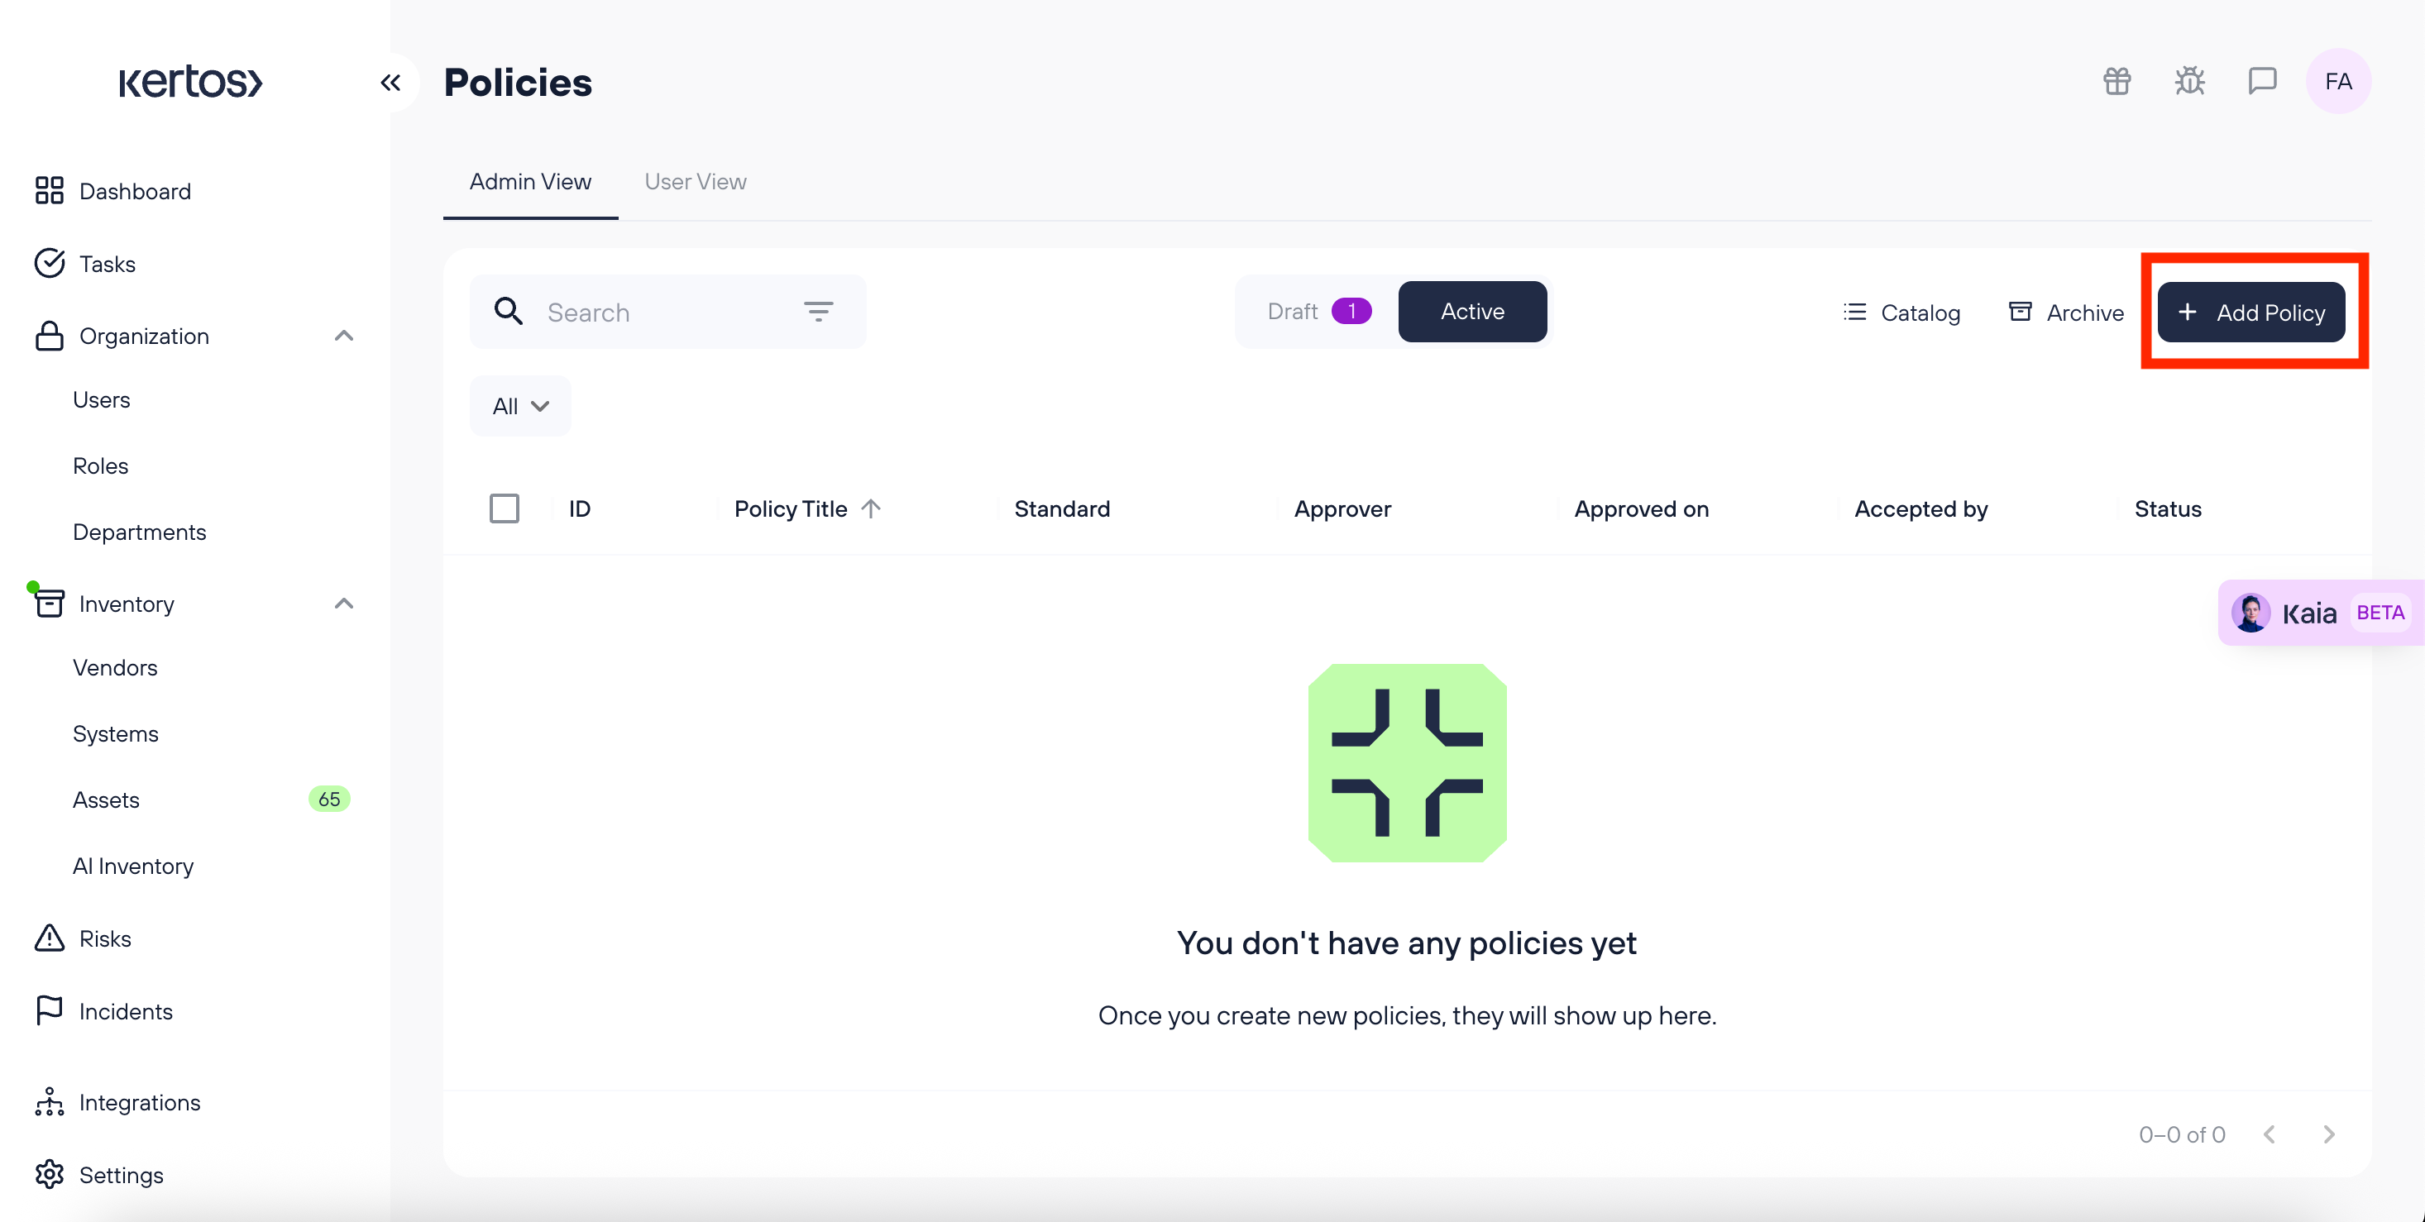2425x1222 pixels.
Task: Click the ID column header
Action: [580, 509]
